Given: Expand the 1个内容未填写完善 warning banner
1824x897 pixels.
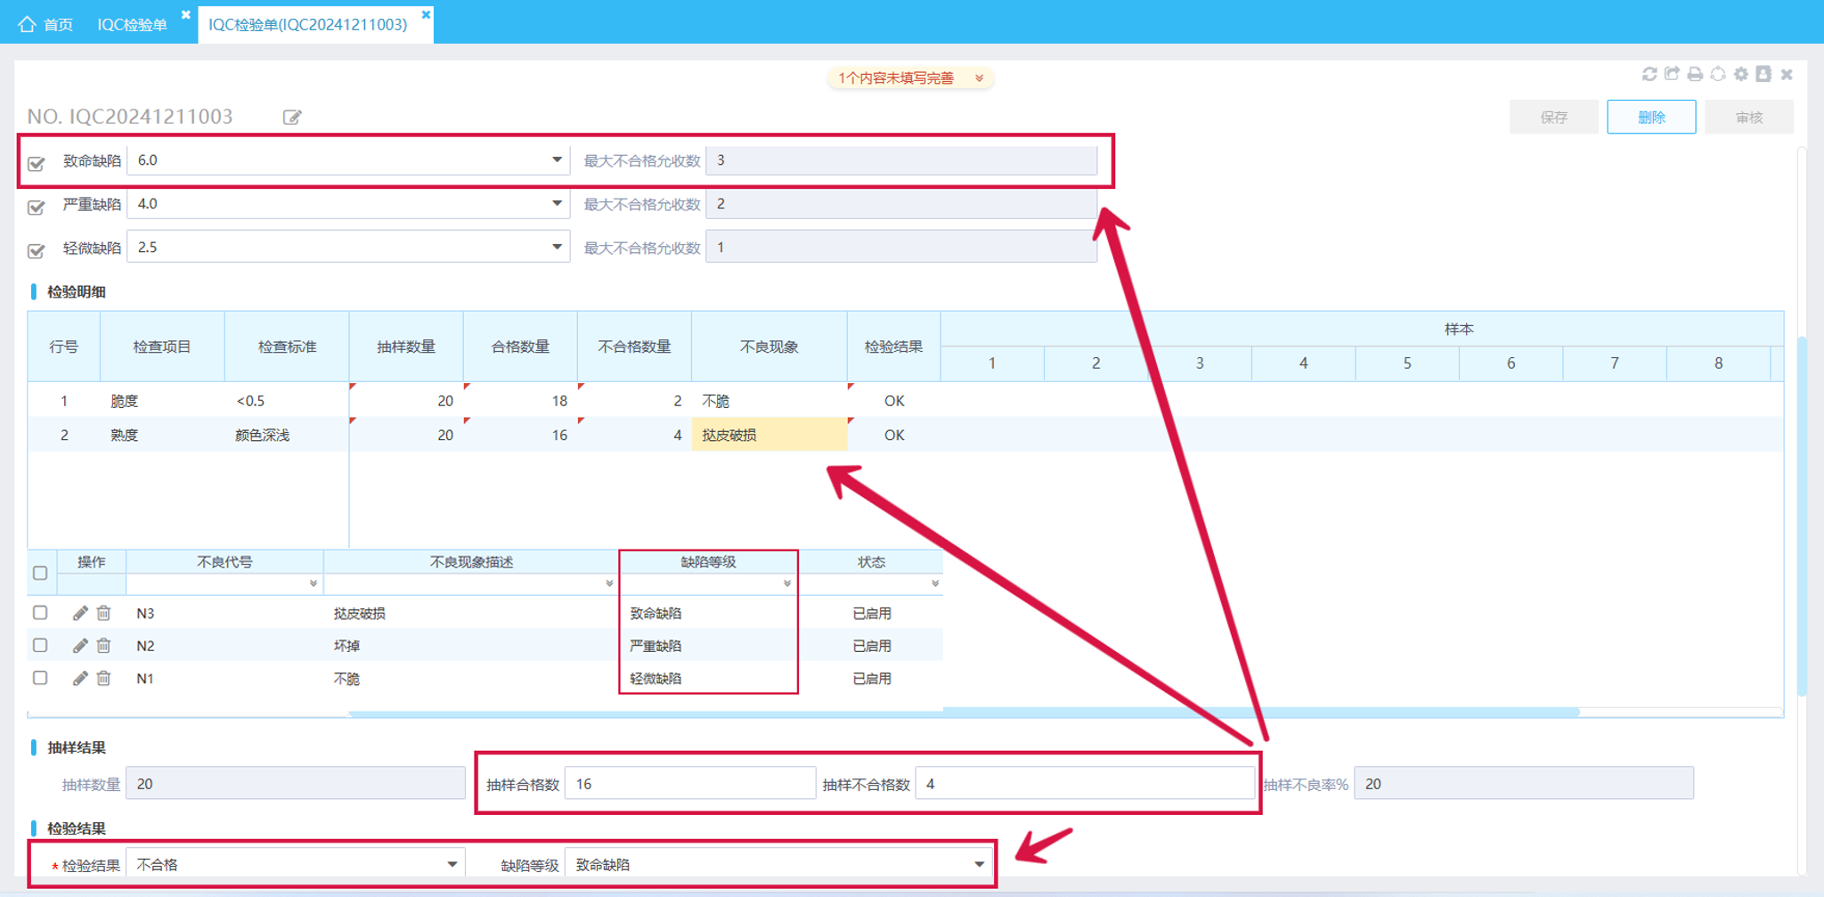Looking at the screenshot, I should point(910,78).
